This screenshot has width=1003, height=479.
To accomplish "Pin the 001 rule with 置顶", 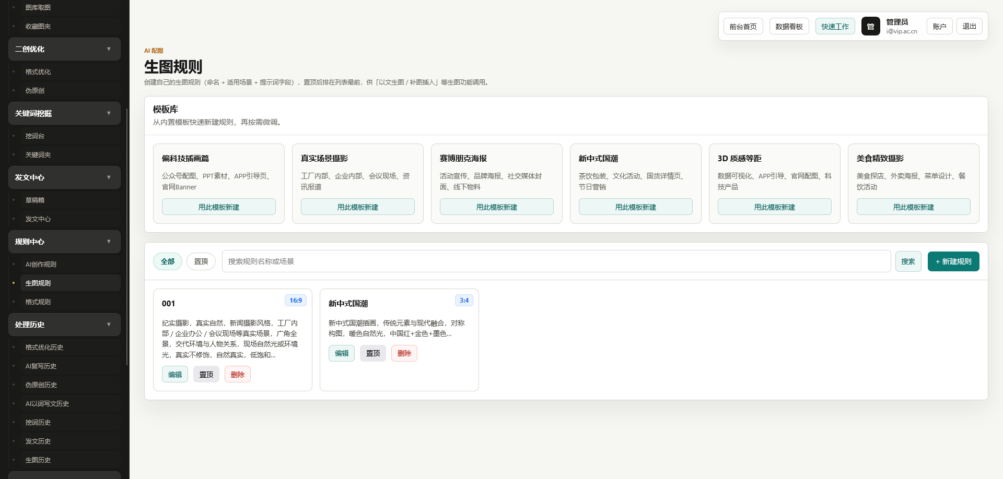I will (206, 374).
